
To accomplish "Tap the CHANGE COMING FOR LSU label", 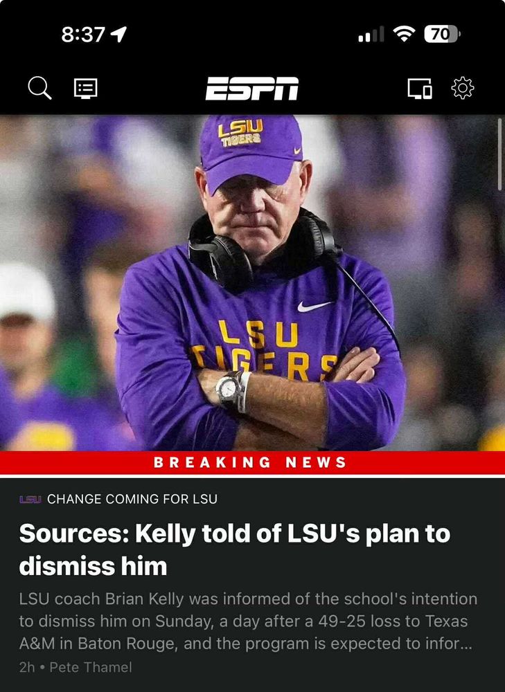I will pyautogui.click(x=132, y=499).
